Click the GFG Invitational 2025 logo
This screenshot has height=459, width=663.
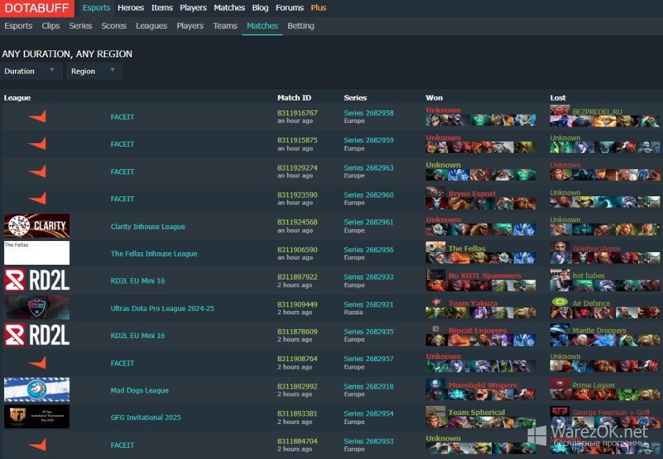pyautogui.click(x=37, y=416)
